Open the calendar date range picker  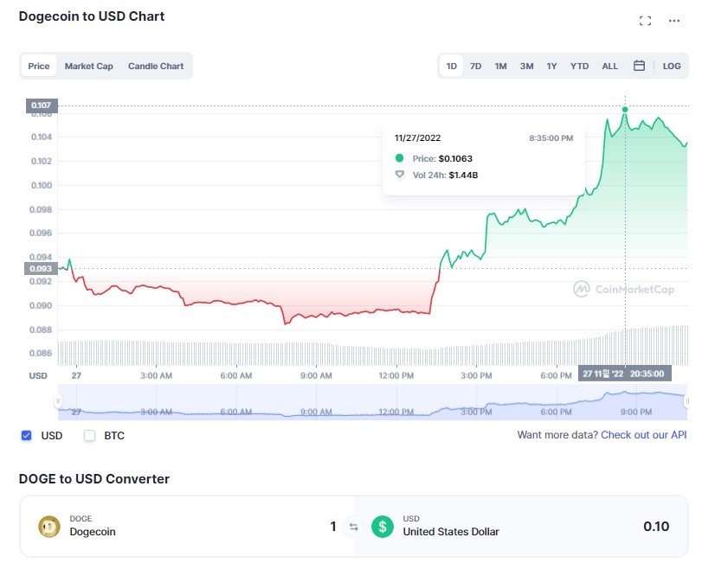(x=640, y=66)
